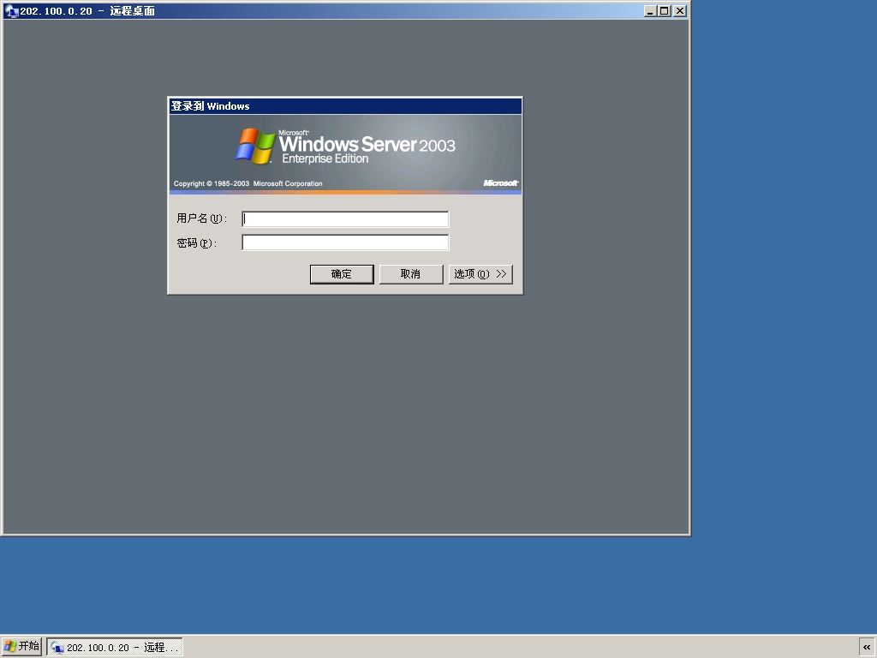Cancel login with the 取消 button
Image resolution: width=877 pixels, height=658 pixels.
[410, 274]
